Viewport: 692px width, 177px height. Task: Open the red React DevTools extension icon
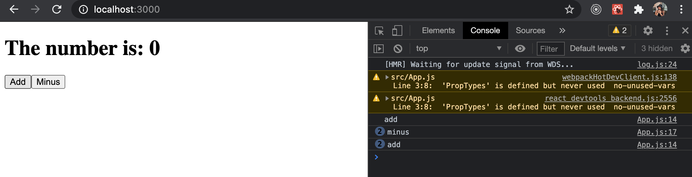pyautogui.click(x=617, y=9)
